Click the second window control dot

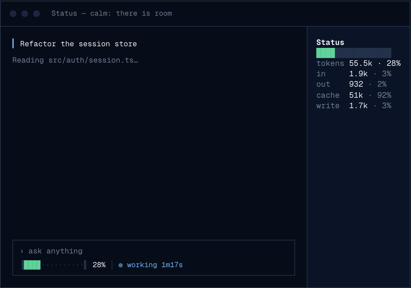(x=25, y=13)
